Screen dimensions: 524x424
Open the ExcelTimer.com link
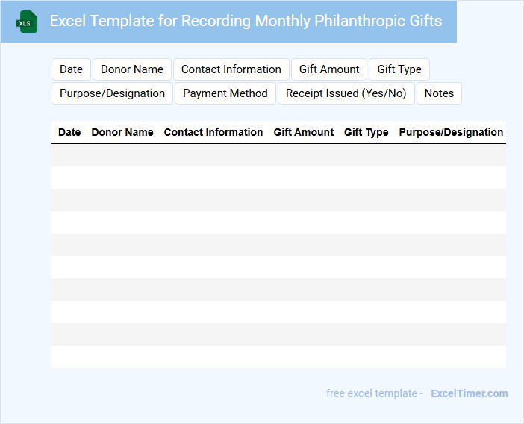[470, 393]
